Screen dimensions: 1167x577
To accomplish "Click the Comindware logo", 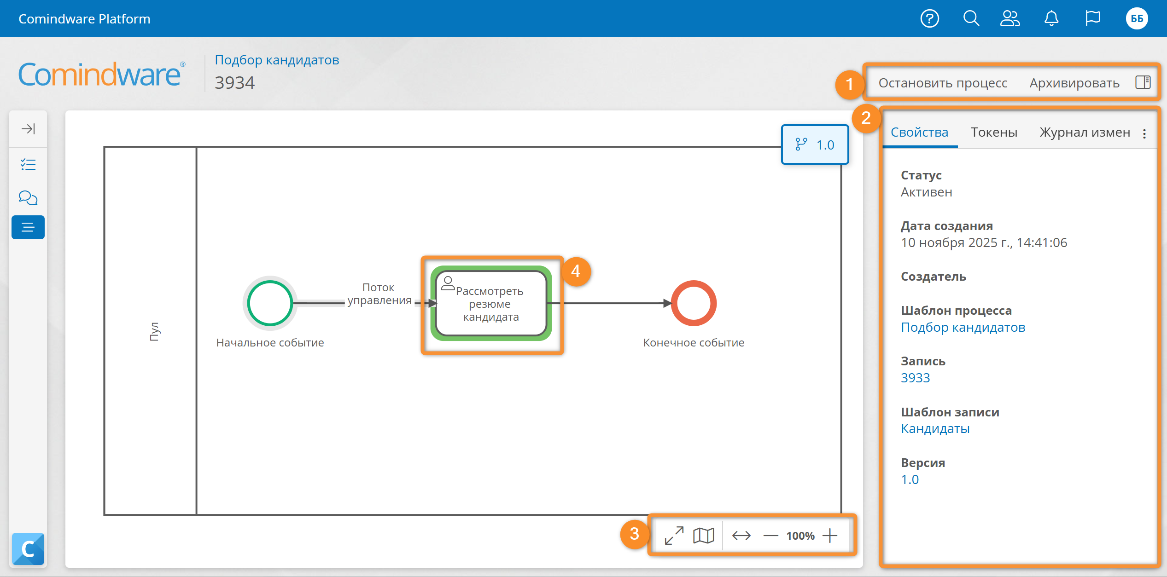I will click(102, 74).
